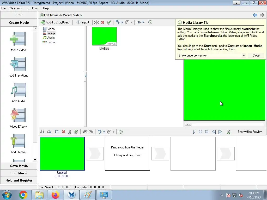Select Video category in media tree
This screenshot has width=267, height=200.
49,29
